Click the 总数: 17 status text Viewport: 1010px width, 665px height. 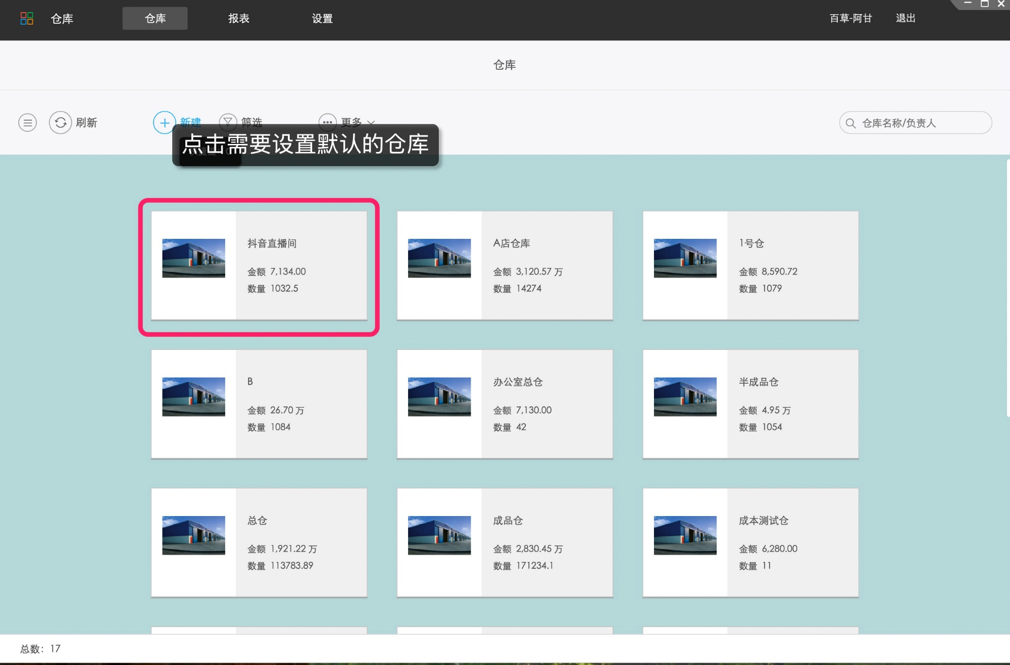40,649
